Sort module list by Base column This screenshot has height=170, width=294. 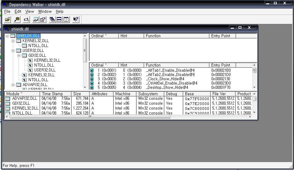pyautogui.click(x=197, y=94)
